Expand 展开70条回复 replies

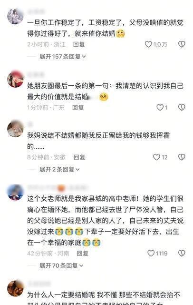pos(61,265)
